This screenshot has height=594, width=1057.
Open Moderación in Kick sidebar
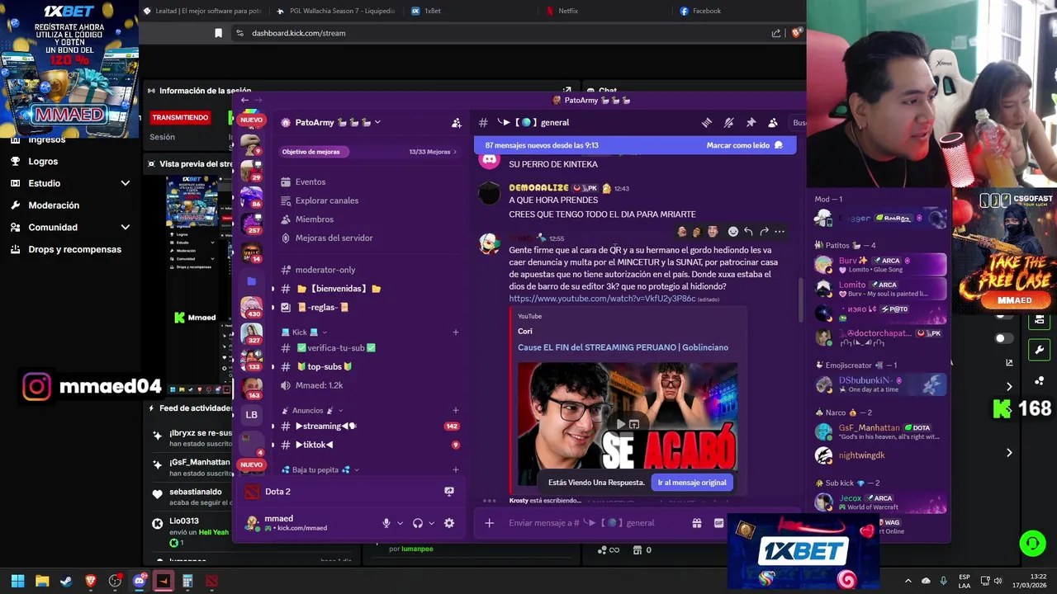tap(54, 205)
